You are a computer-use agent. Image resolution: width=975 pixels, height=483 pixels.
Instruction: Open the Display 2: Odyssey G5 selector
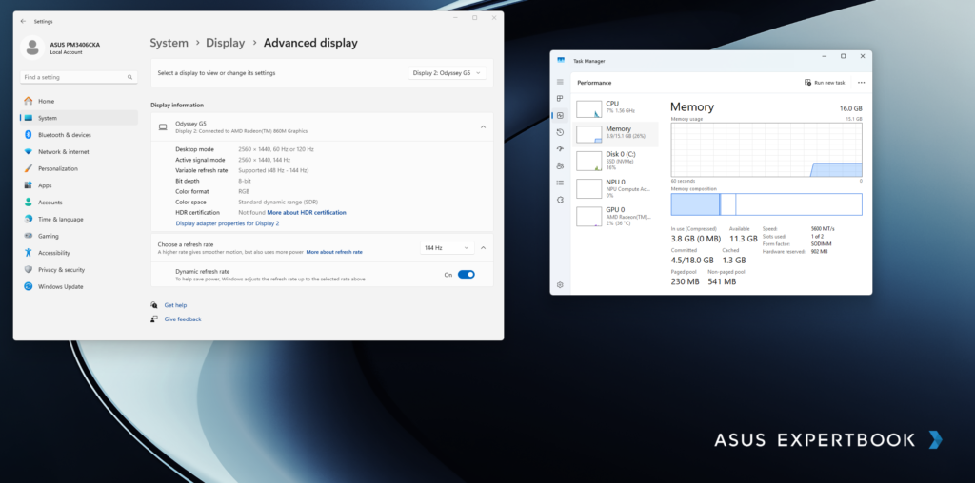(447, 72)
